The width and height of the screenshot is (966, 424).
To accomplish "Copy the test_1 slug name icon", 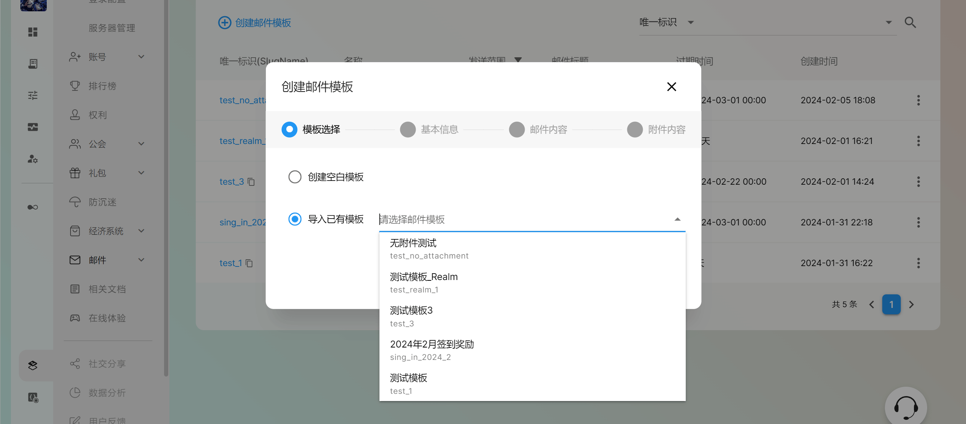I will click(x=249, y=263).
